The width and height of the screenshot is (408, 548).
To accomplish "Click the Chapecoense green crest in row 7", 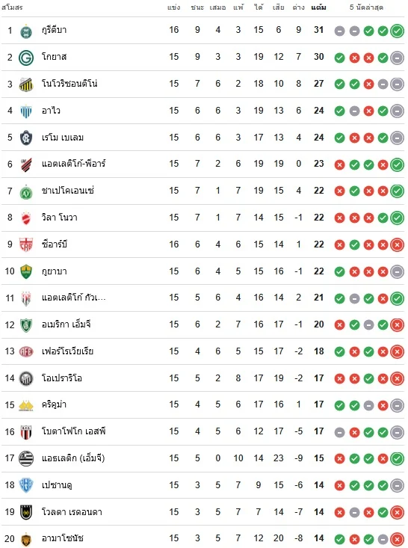I will (26, 192).
